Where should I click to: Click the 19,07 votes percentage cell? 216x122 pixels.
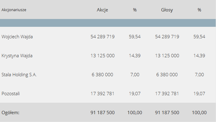[199, 94]
